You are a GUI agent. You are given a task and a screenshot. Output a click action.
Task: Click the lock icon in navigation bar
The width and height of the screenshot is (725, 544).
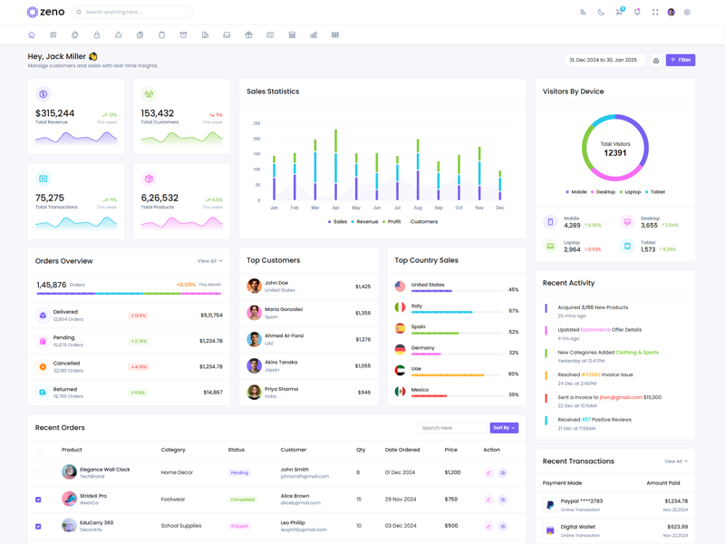tap(97, 35)
